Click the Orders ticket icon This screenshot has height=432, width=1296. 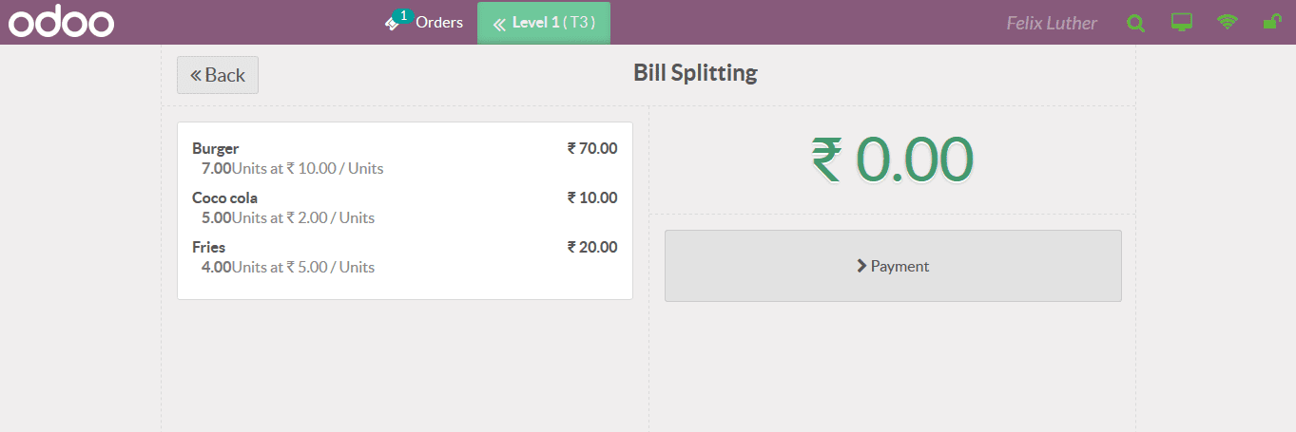tap(392, 24)
